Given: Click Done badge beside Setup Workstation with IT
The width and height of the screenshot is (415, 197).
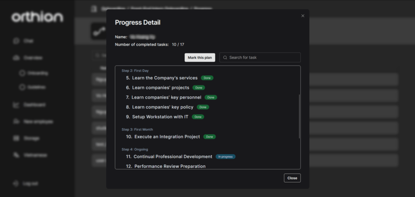Looking at the screenshot, I should [x=198, y=117].
